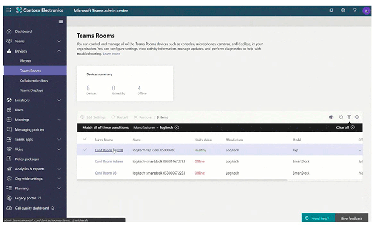Click the Users icon in sidebar
Viewport: 372px width, 226px height.
(x=9, y=110)
